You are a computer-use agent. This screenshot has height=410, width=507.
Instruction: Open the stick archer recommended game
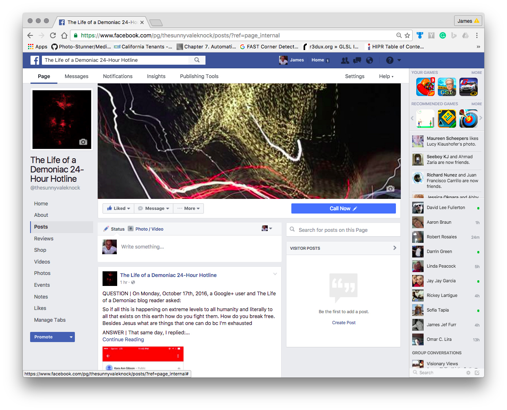pos(426,118)
